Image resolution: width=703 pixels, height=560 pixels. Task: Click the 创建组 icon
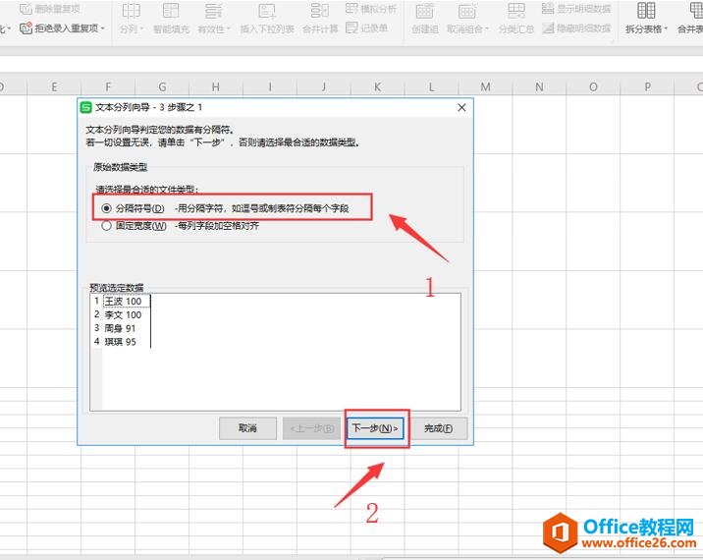tap(424, 11)
